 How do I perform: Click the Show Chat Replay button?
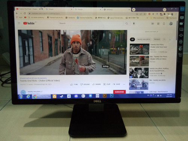coord(152,32)
